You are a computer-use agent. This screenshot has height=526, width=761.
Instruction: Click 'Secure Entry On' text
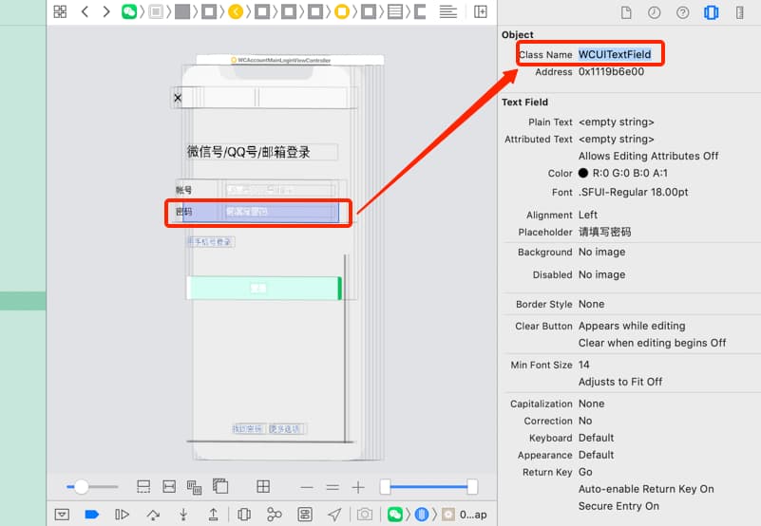(618, 506)
